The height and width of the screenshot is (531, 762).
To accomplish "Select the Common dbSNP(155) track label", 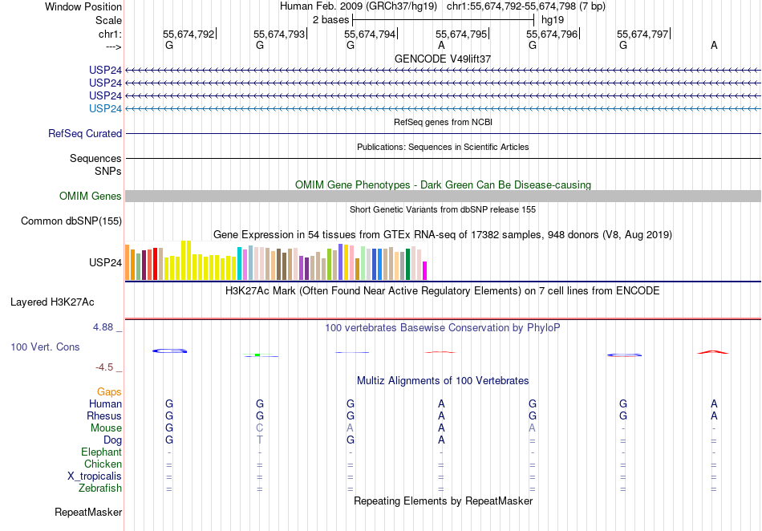I will (71, 221).
